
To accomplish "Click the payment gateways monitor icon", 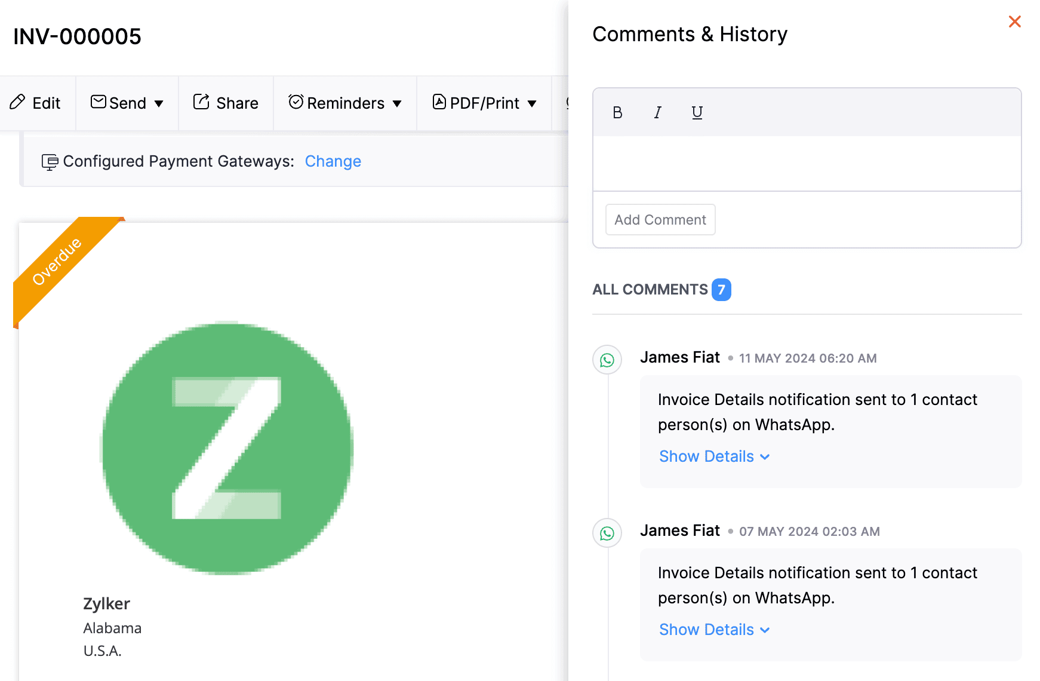I will [50, 162].
